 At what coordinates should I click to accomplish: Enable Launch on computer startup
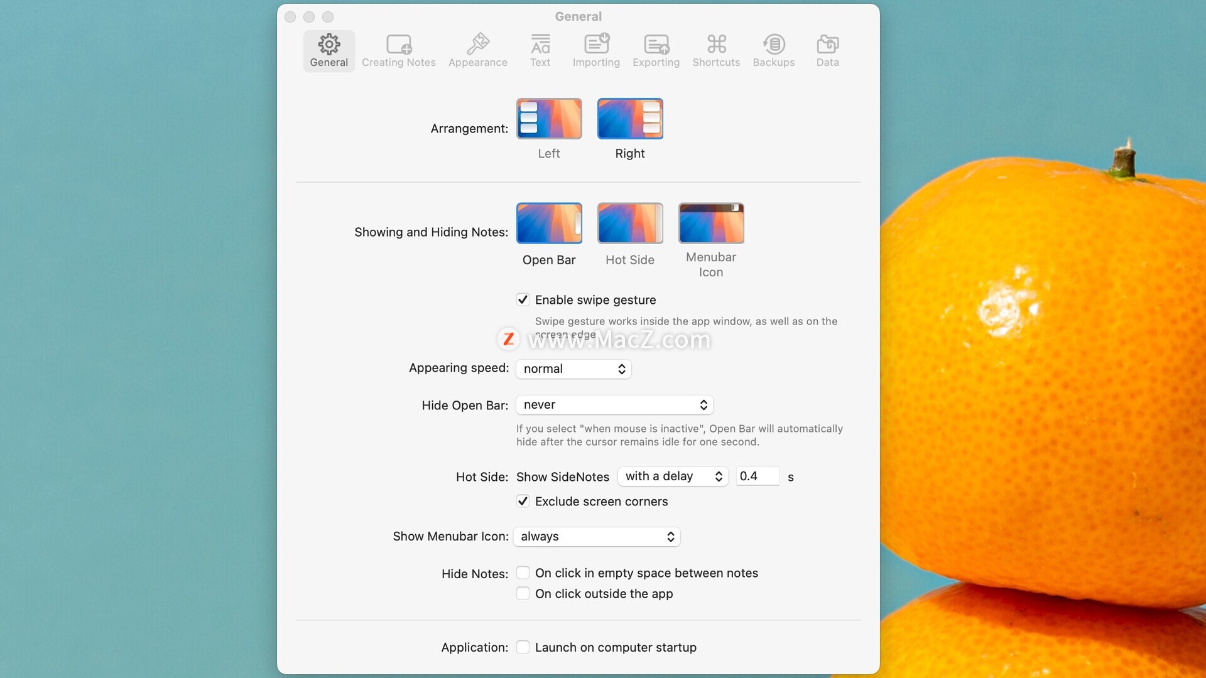523,647
